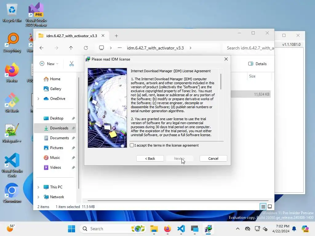The width and height of the screenshot is (315, 236).
Task: Open the pinned Videos folder
Action: coord(55,167)
